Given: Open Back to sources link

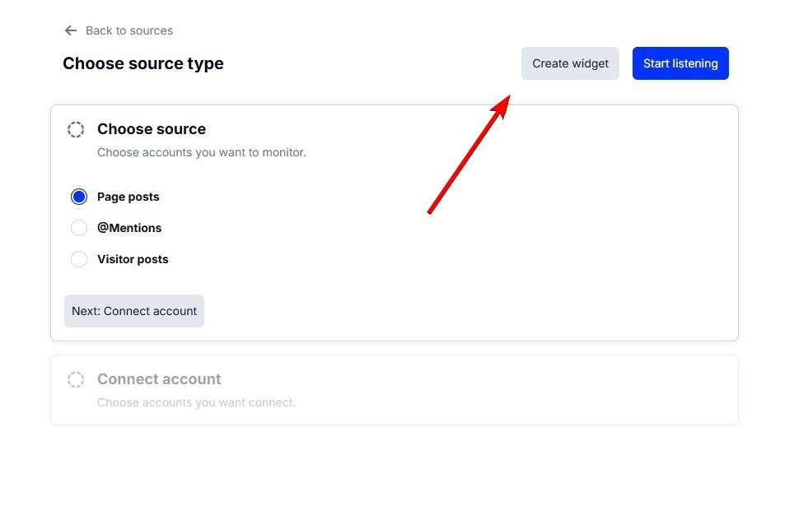Looking at the screenshot, I should click(x=128, y=30).
